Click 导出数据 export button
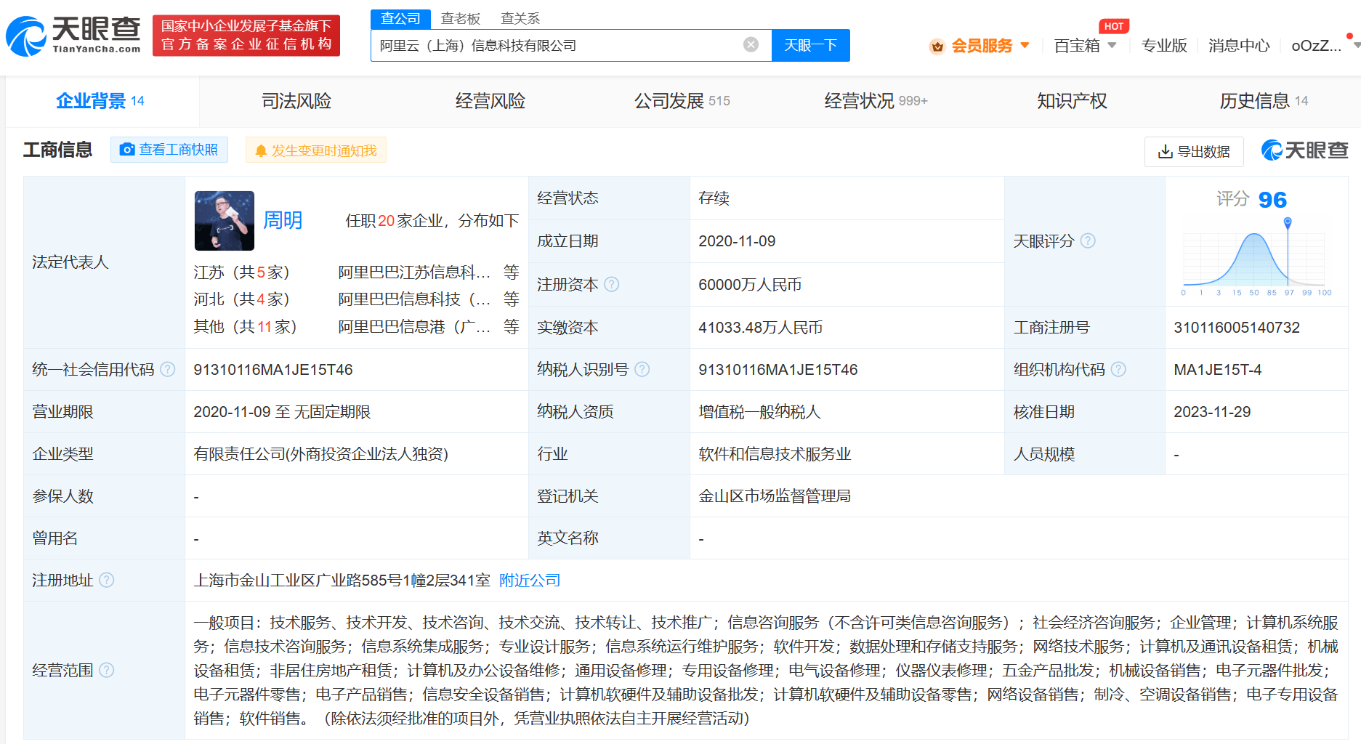The image size is (1361, 744). point(1194,151)
